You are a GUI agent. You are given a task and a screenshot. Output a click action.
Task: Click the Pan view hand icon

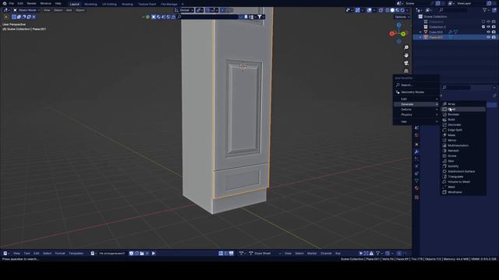point(406,55)
